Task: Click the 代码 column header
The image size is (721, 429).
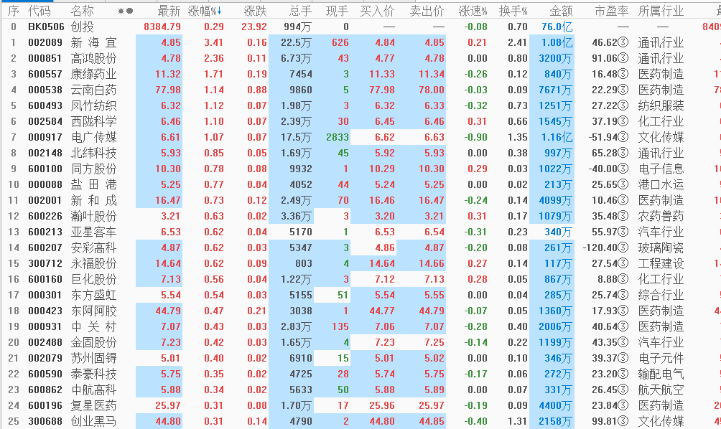Action: pos(39,11)
